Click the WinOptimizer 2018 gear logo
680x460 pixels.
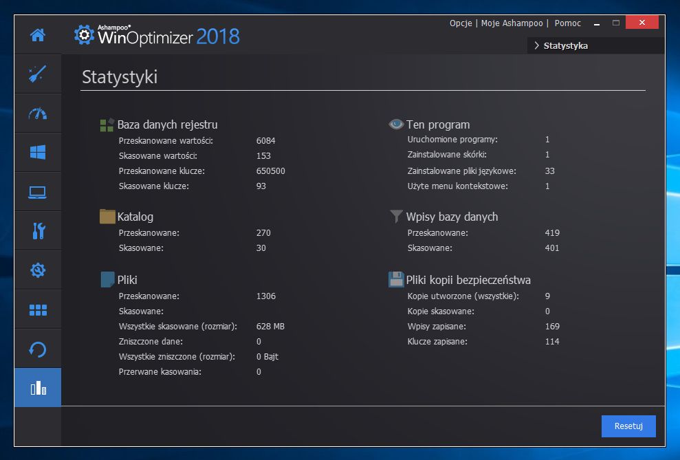pos(85,34)
